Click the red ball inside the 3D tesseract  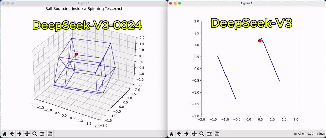click(76, 54)
